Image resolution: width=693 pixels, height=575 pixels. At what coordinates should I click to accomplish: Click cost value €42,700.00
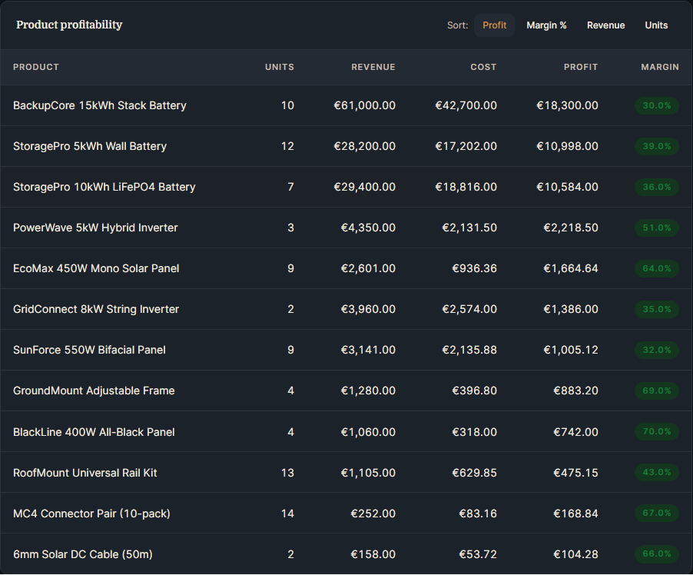[x=466, y=106]
